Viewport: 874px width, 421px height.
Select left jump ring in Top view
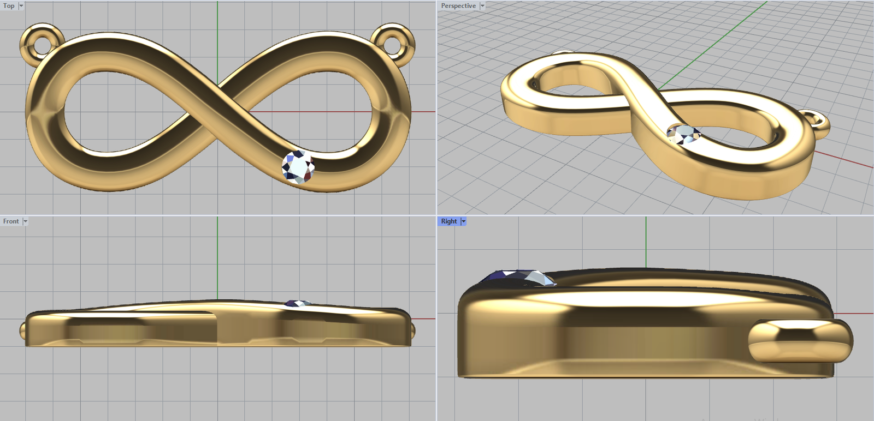tap(41, 41)
